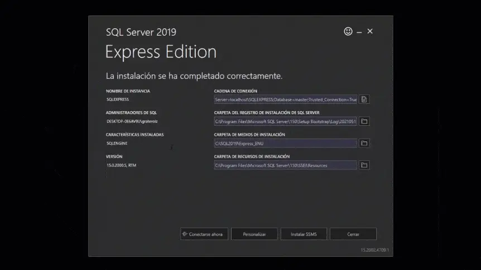Copy the connection string with the copy icon
481x270 pixels.
click(x=364, y=100)
